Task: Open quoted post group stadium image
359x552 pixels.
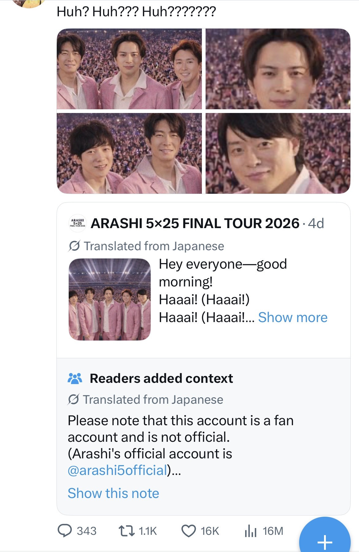Action: tap(110, 299)
